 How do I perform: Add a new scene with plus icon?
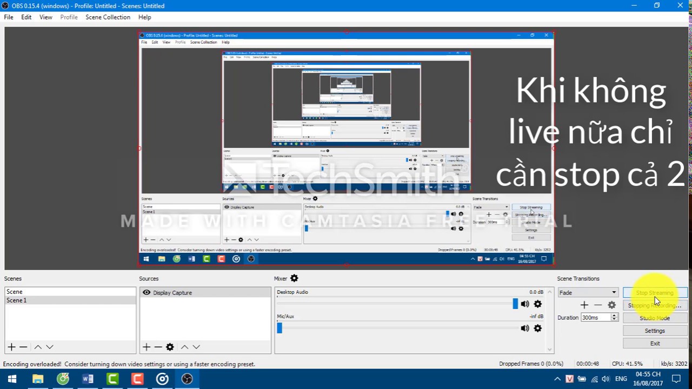point(11,347)
